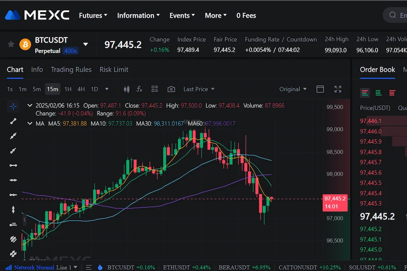Show sell orders only in order book
407x271 pixels.
click(x=392, y=93)
